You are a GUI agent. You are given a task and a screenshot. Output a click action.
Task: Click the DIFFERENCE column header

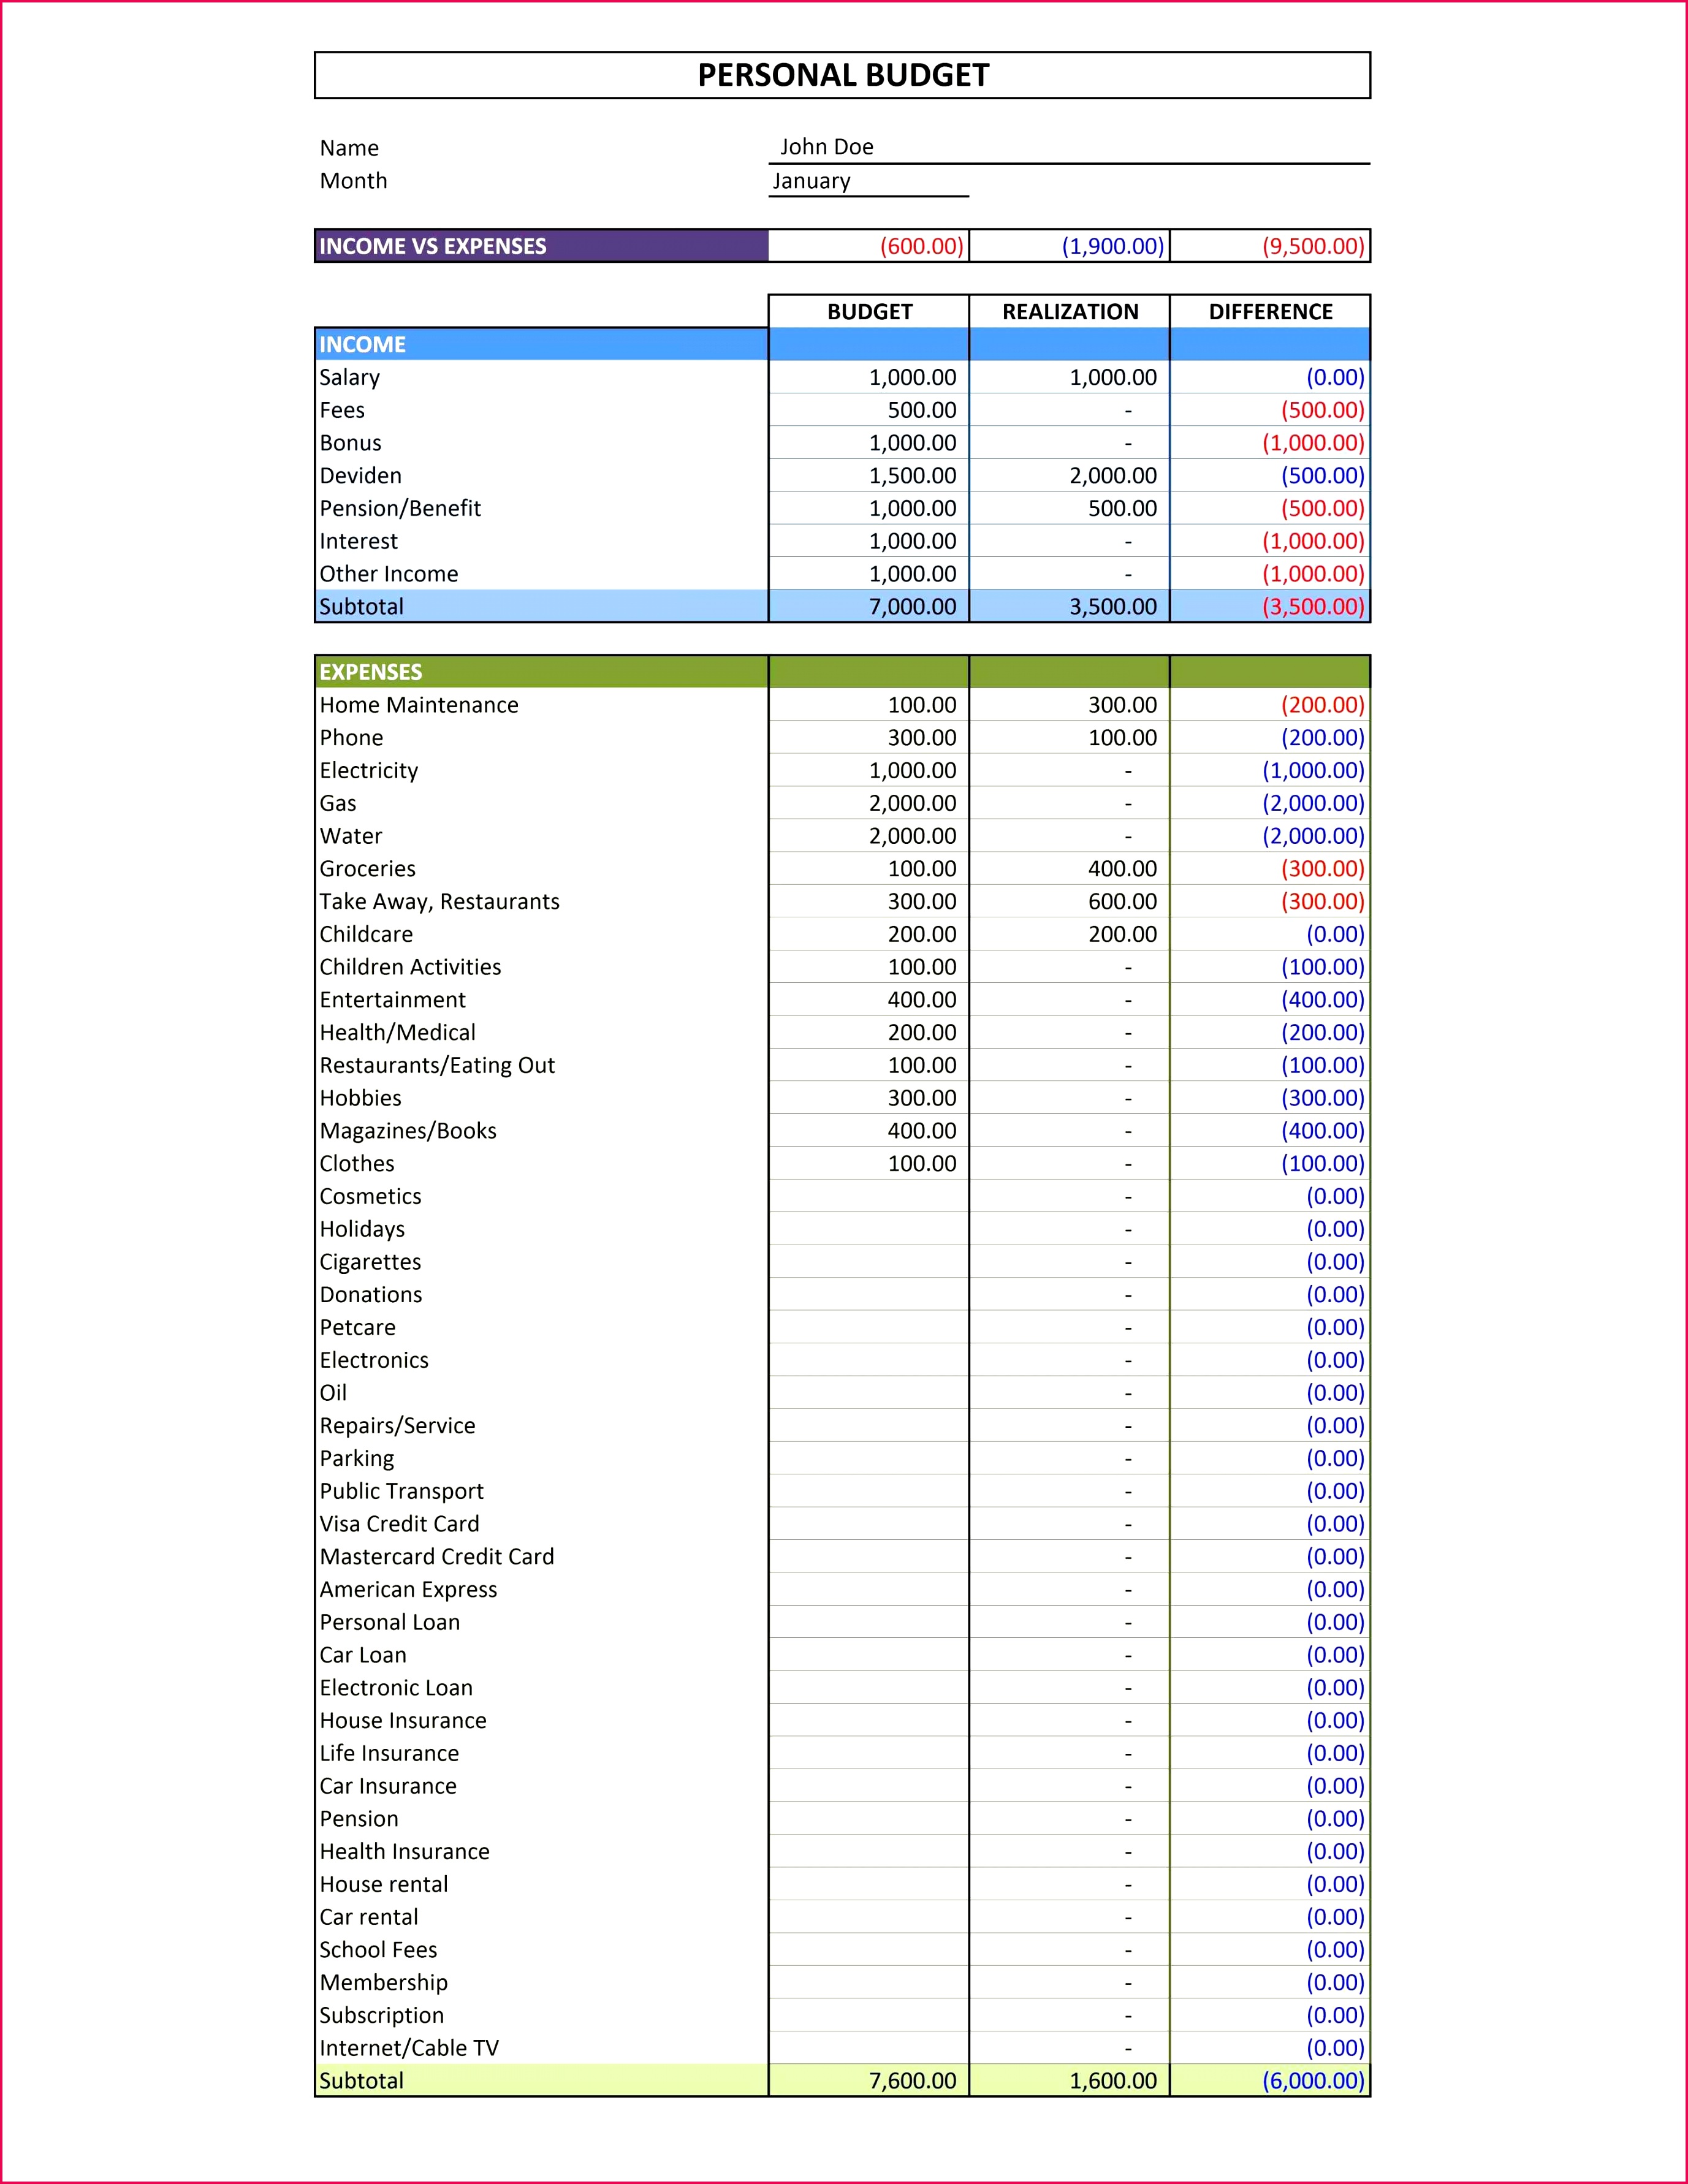(1270, 311)
